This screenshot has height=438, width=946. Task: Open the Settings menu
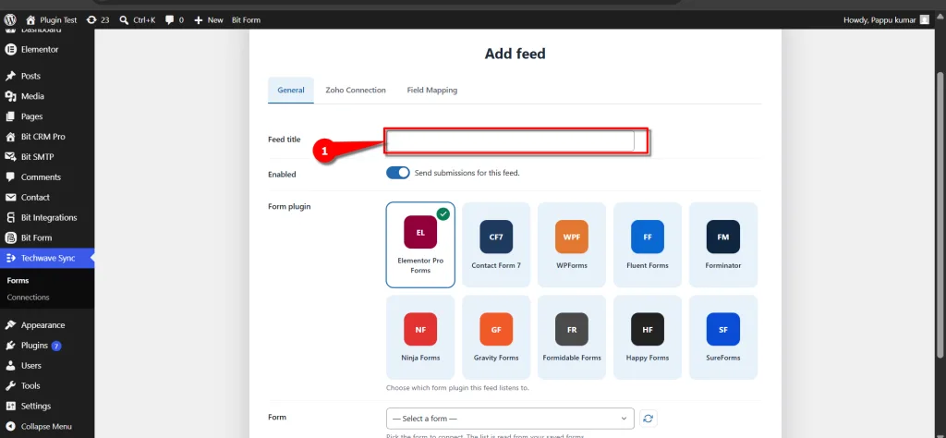pyautogui.click(x=47, y=406)
